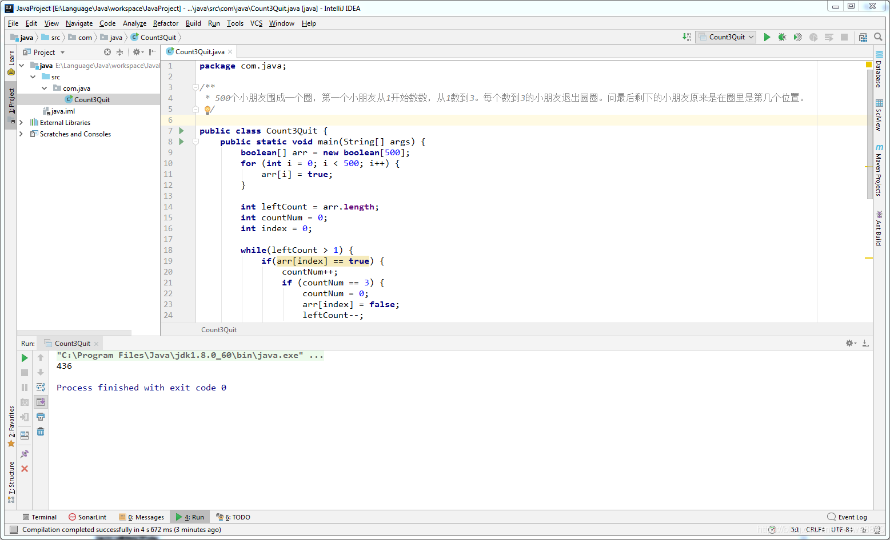Open the Event Log
The width and height of the screenshot is (890, 540).
coord(848,517)
